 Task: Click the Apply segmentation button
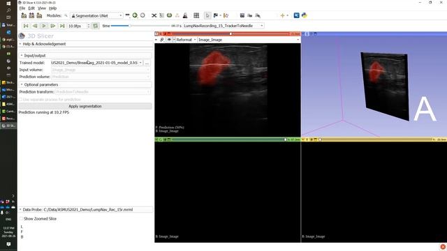(x=85, y=106)
